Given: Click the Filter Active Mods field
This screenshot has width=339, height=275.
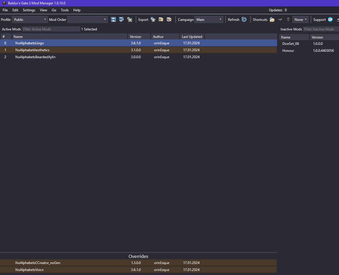Looking at the screenshot, I should point(51,29).
